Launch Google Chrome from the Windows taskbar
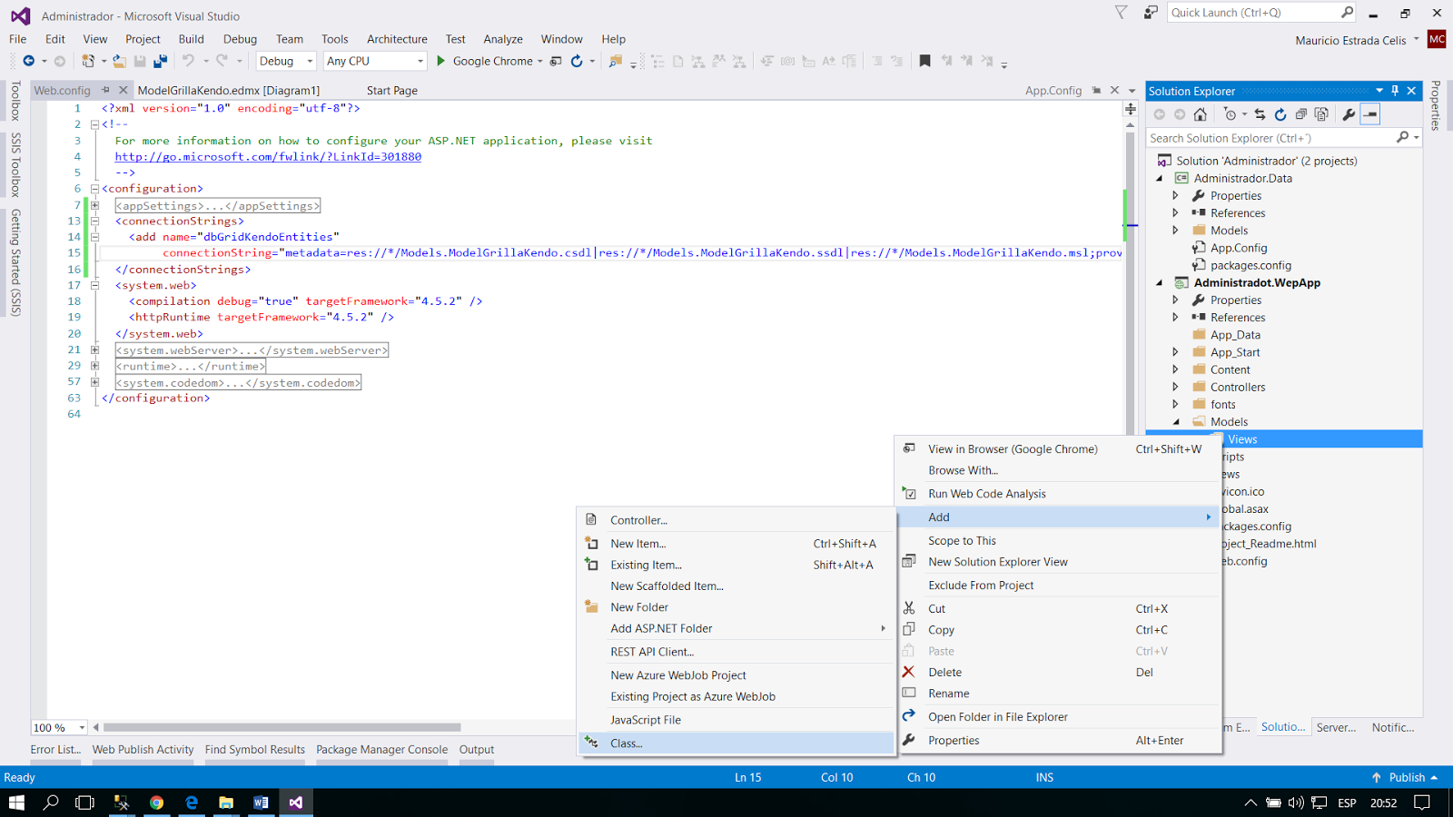Screen dimensions: 1453x817 click(156, 802)
